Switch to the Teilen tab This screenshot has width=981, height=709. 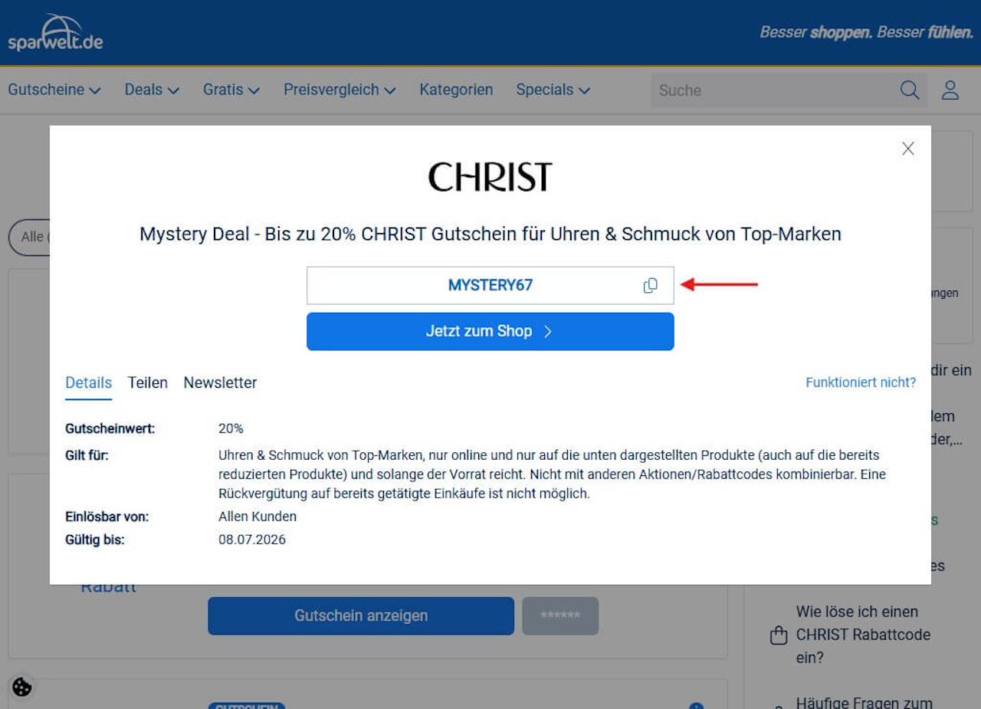(148, 382)
